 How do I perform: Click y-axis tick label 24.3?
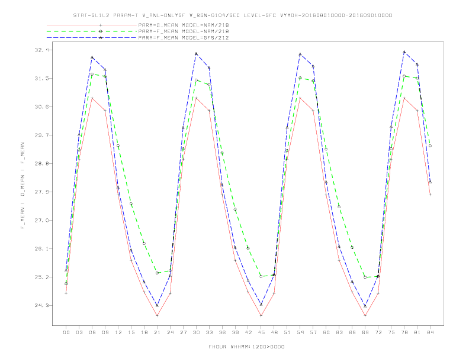(41, 305)
